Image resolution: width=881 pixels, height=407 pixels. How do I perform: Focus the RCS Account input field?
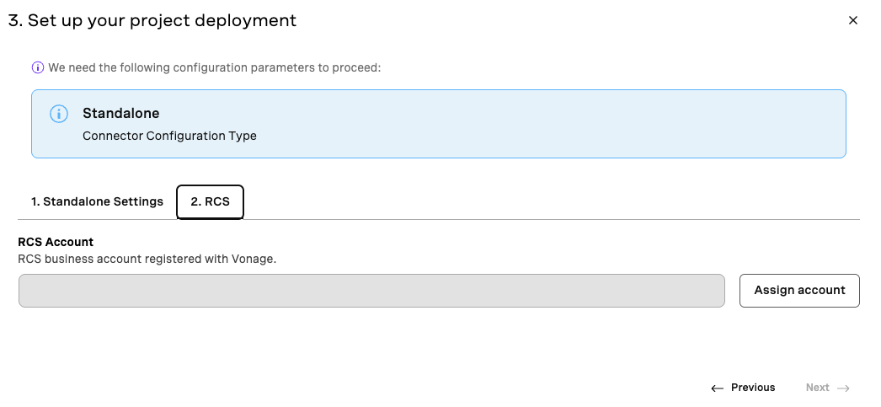[x=371, y=291]
